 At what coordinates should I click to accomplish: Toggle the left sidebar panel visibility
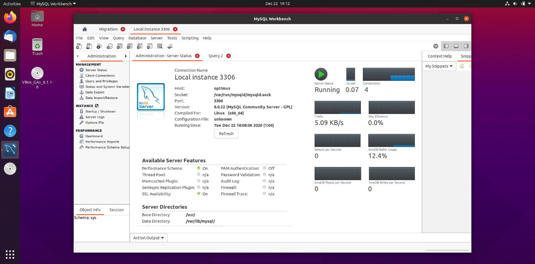tap(446, 46)
